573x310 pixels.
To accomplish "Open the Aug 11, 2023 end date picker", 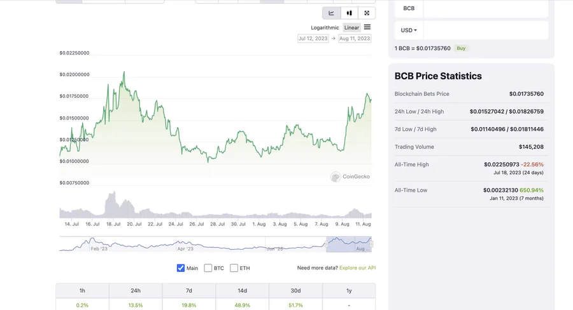I will [x=355, y=39].
